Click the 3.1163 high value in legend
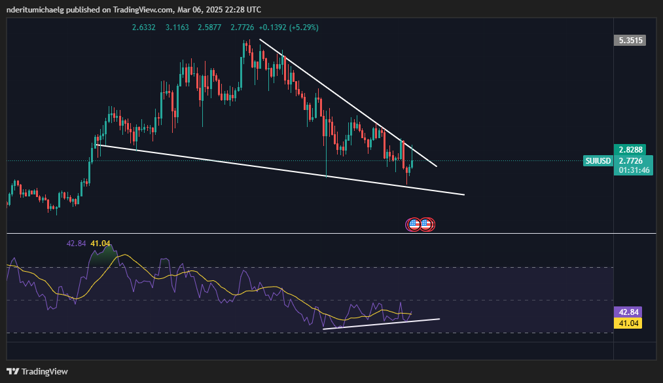 pos(178,27)
